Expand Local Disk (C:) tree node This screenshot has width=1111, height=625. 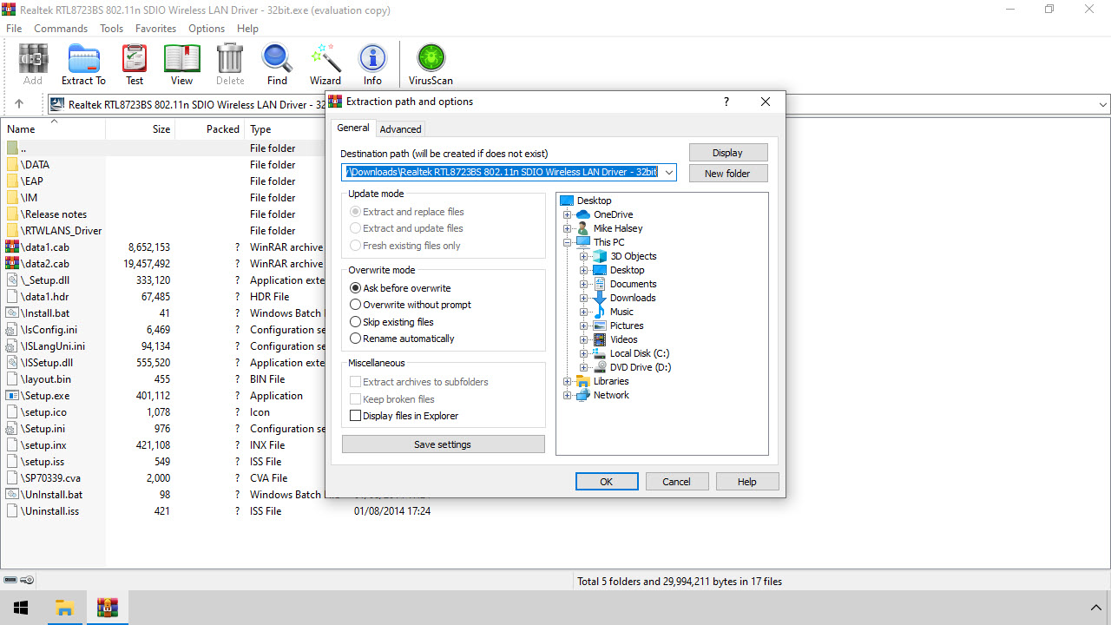click(x=584, y=353)
